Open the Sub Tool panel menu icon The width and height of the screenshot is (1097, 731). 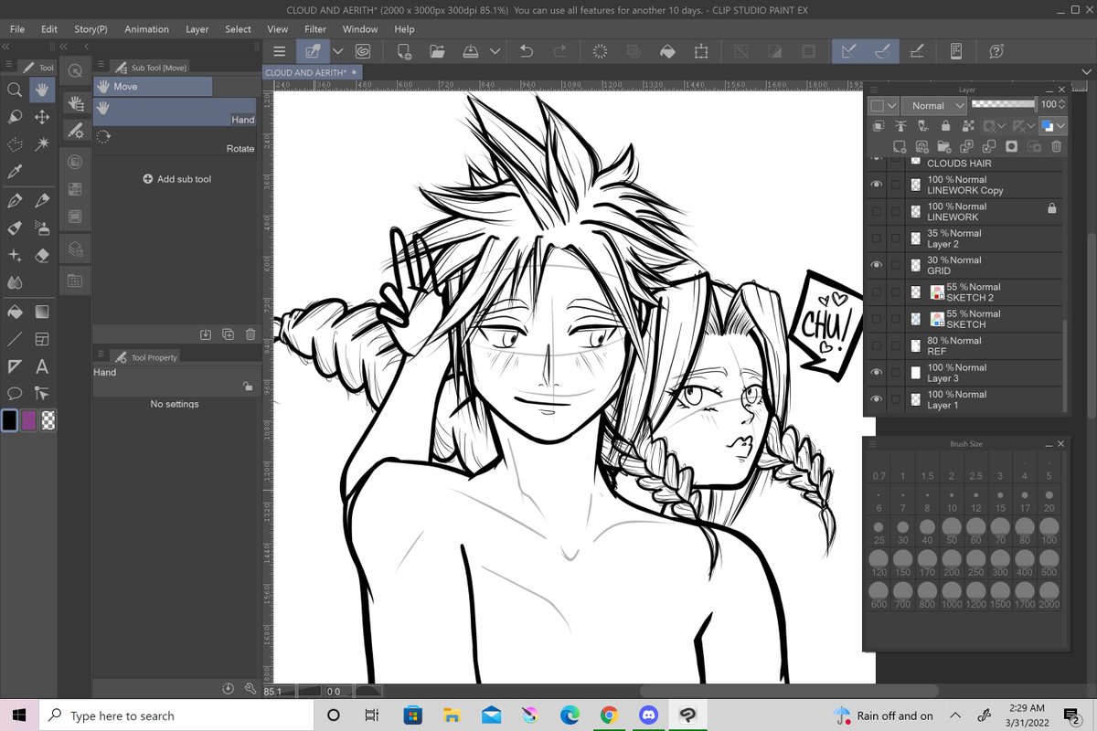point(99,65)
